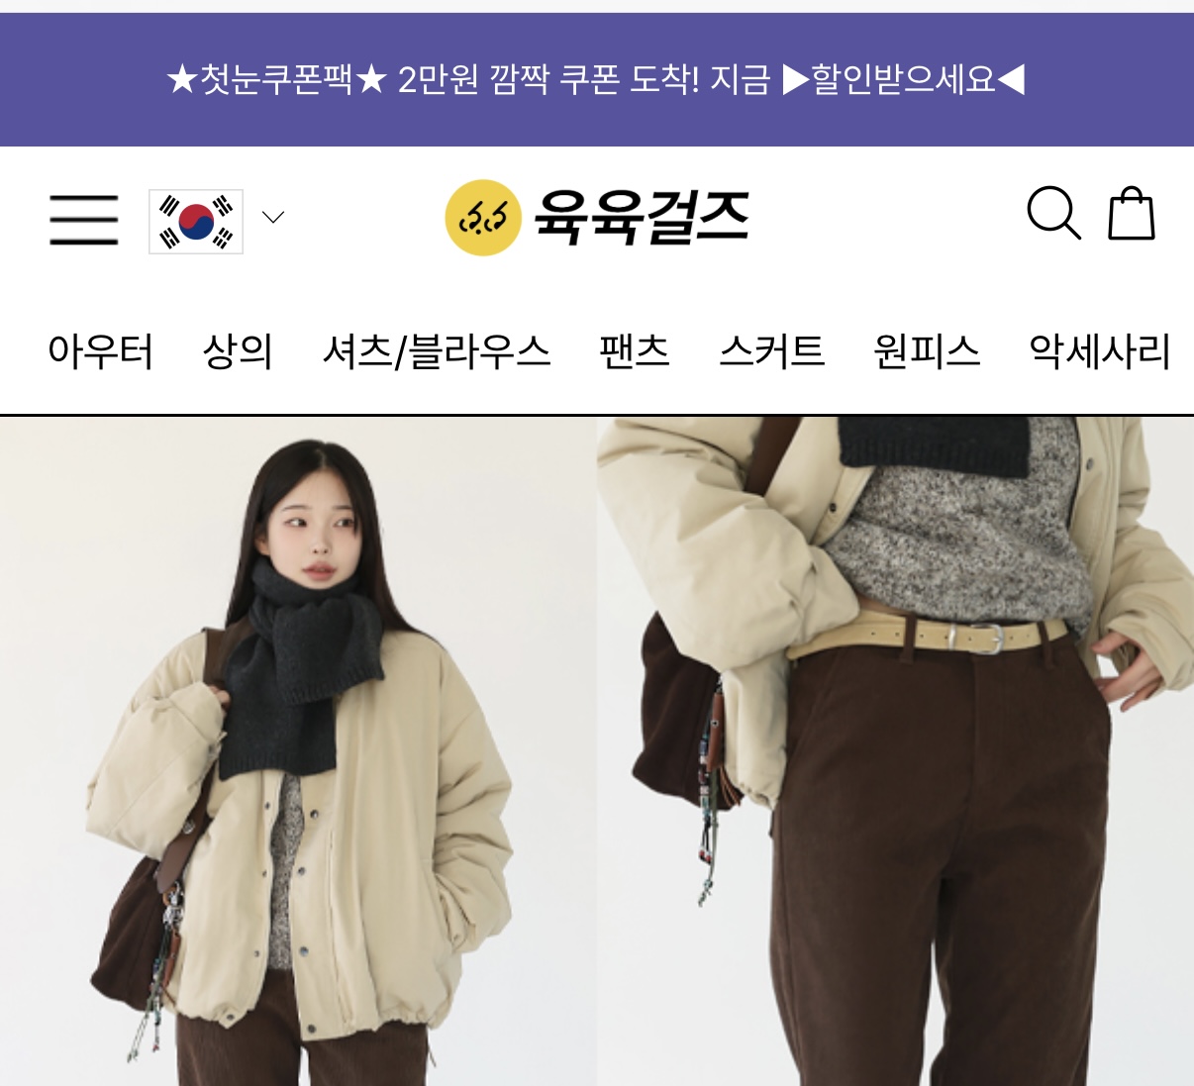Open the 스커트 category

[772, 351]
